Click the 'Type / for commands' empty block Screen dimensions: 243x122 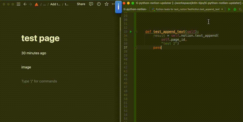pyautogui.click(x=39, y=81)
